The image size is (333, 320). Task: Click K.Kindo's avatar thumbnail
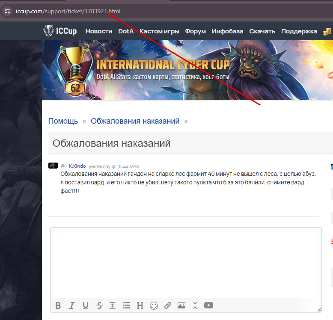(x=53, y=166)
